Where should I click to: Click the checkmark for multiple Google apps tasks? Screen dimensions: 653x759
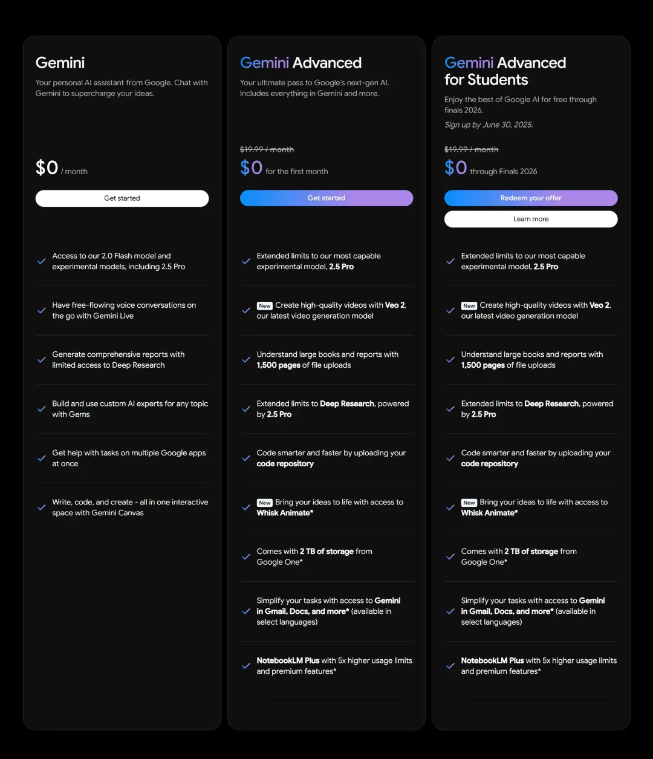pyautogui.click(x=42, y=458)
